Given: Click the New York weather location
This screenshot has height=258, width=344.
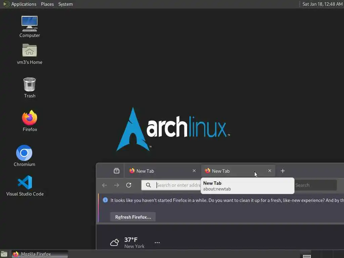Looking at the screenshot, I should point(134,246).
